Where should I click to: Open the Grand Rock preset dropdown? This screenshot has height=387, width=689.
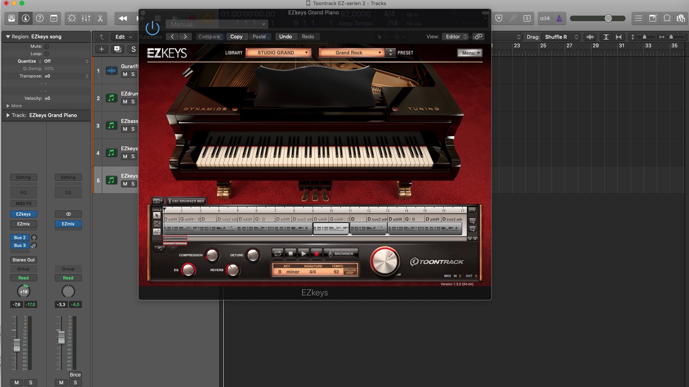point(351,52)
